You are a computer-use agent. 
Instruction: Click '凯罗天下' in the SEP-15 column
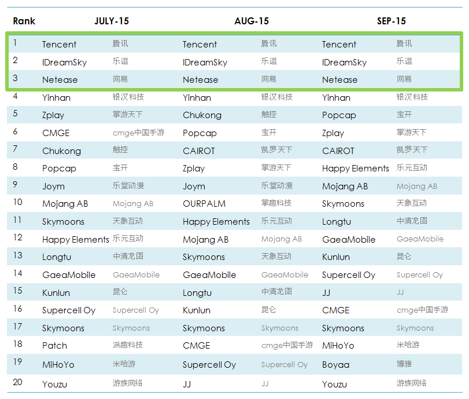412,150
